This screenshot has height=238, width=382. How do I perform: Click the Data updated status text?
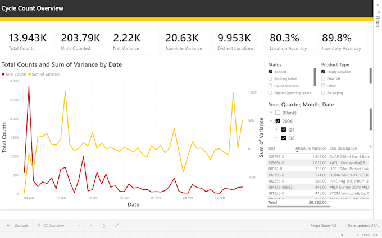363,225
